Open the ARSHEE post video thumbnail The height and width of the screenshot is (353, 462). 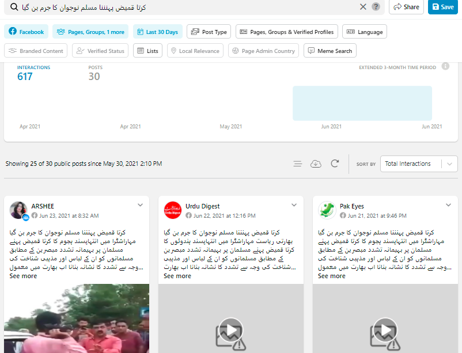[x=77, y=318]
